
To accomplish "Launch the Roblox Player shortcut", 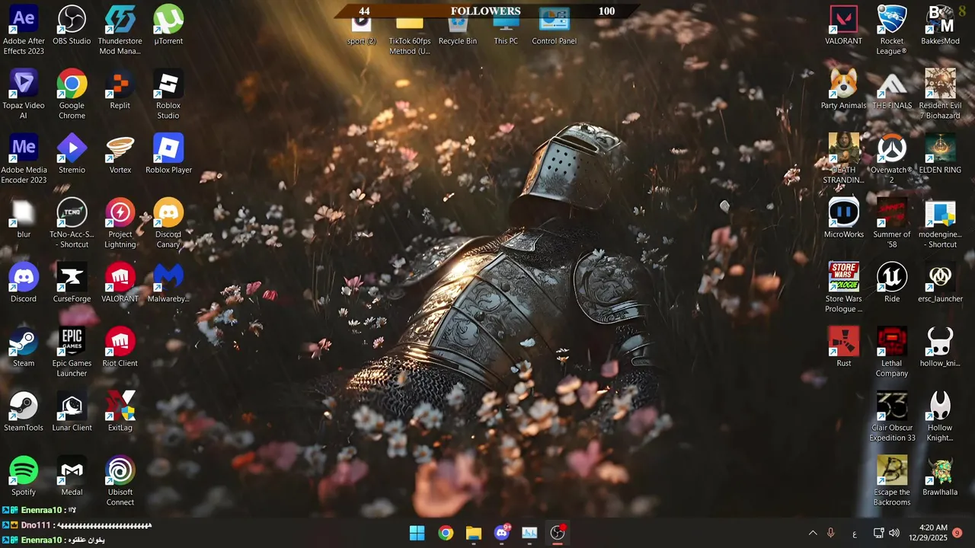I will 168,154.
